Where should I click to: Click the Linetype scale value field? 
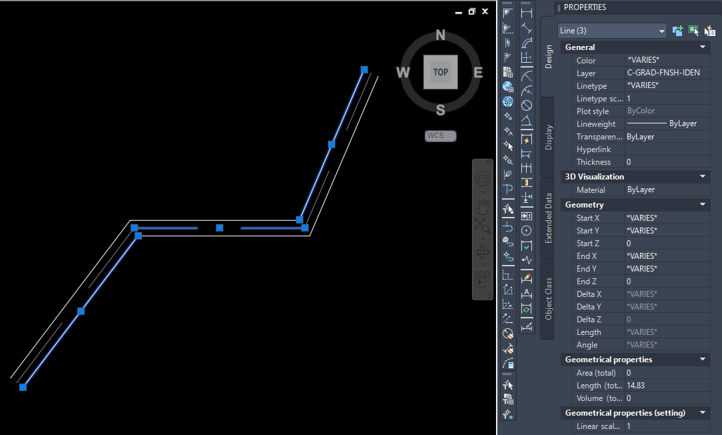click(667, 98)
